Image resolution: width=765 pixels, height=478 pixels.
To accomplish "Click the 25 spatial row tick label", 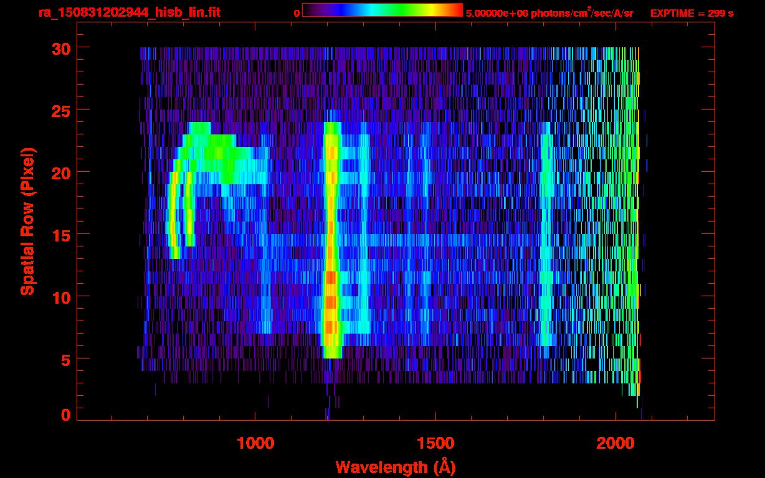I will pyautogui.click(x=60, y=110).
